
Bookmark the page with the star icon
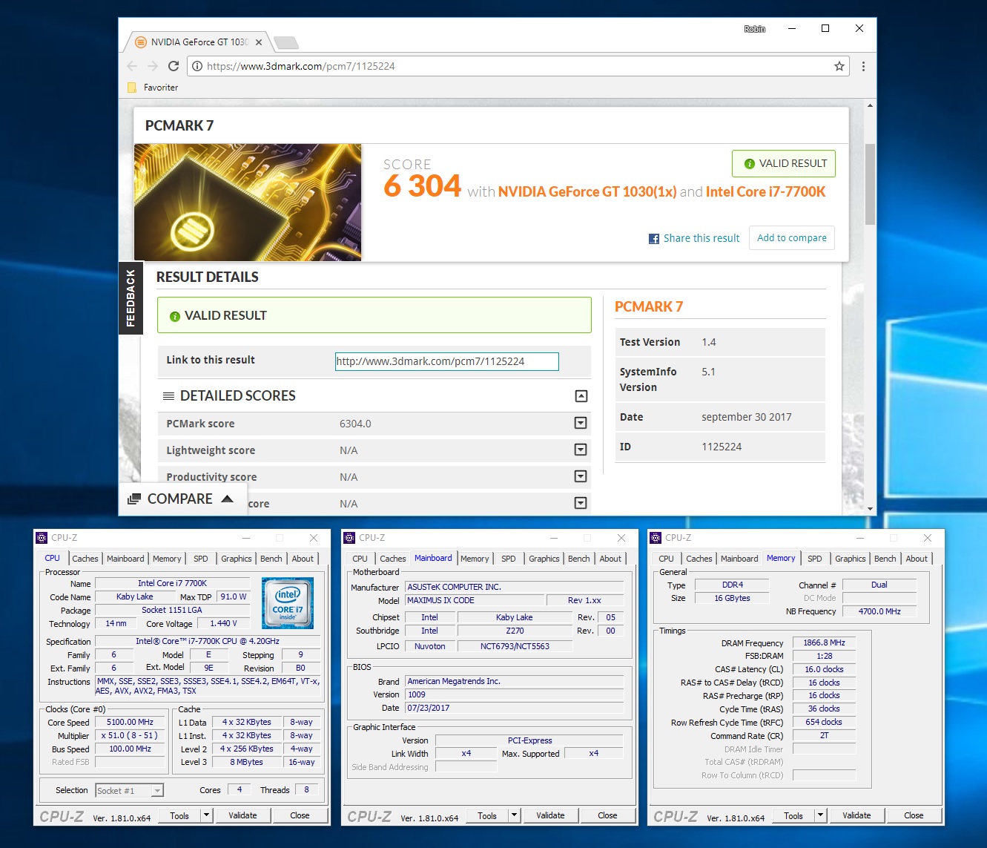click(839, 66)
